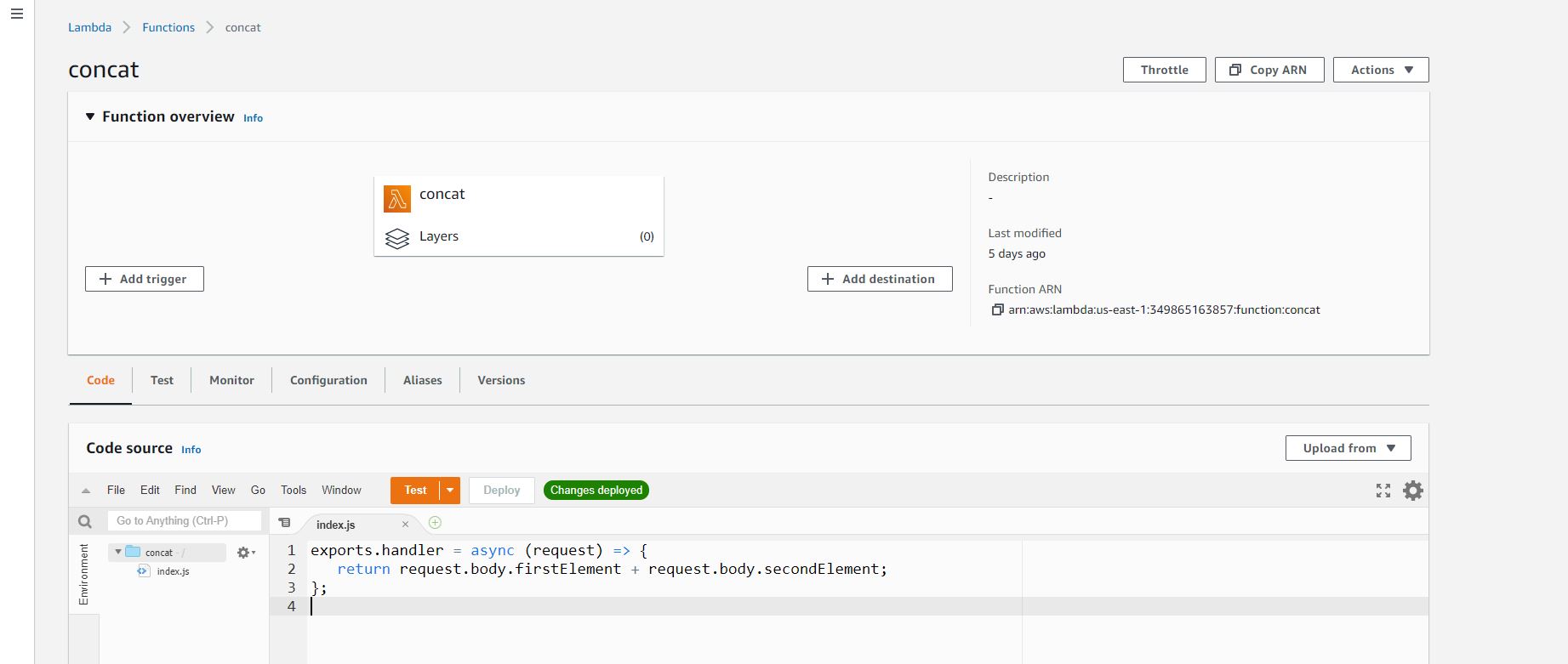The image size is (1568, 664).
Task: Collapse the Function overview section
Action: tap(90, 116)
